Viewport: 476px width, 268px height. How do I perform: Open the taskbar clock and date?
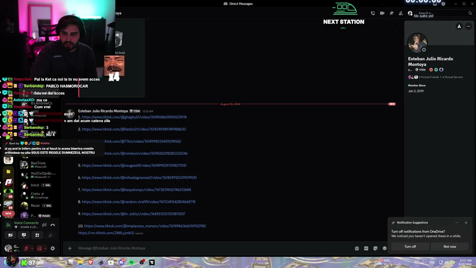[466, 262]
